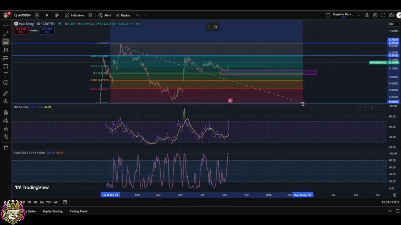Redo the last chart action

pyautogui.click(x=146, y=15)
